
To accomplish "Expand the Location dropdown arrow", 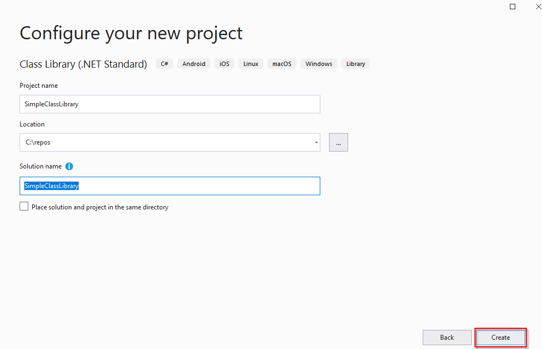I will (x=315, y=142).
